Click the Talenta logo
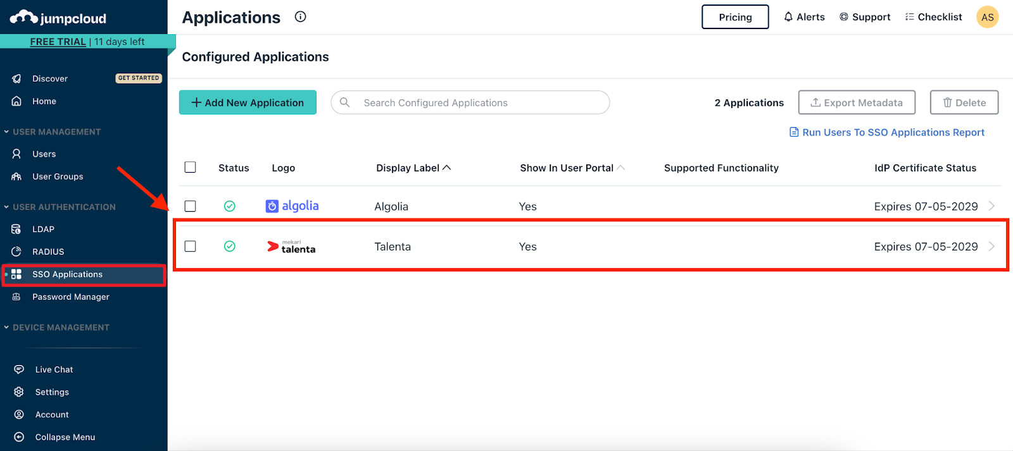 (291, 247)
